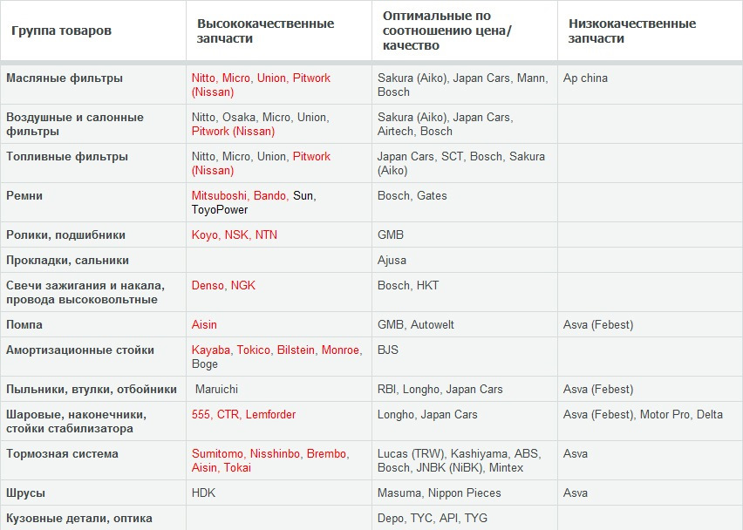Click the Группа товаров column header
The width and height of the screenshot is (743, 530).
pos(61,31)
